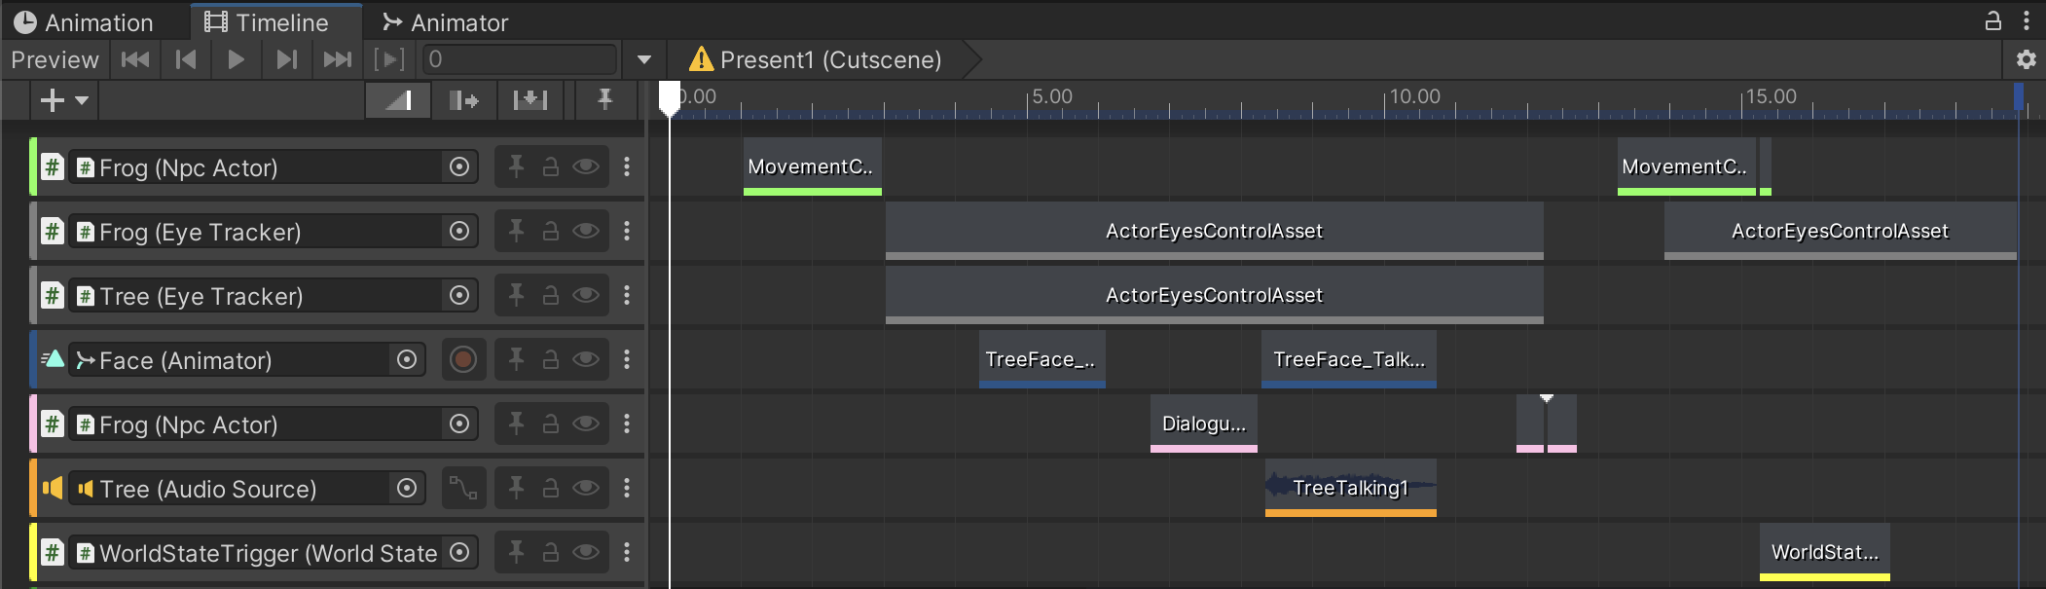Screen dimensions: 2046x589
Task: Select the WorldStat... clip
Action: click(x=1825, y=552)
